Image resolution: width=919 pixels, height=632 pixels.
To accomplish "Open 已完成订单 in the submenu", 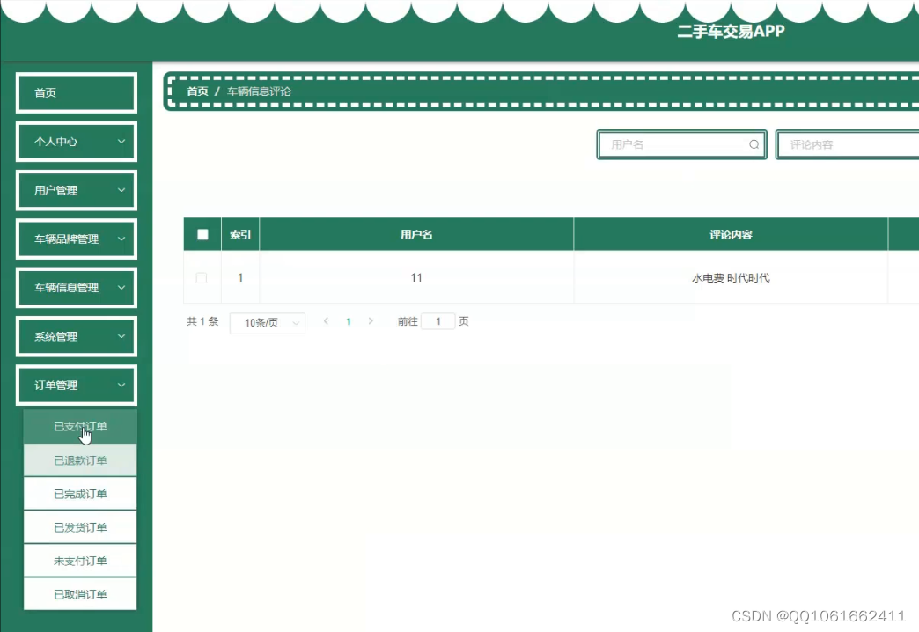I will click(x=79, y=493).
